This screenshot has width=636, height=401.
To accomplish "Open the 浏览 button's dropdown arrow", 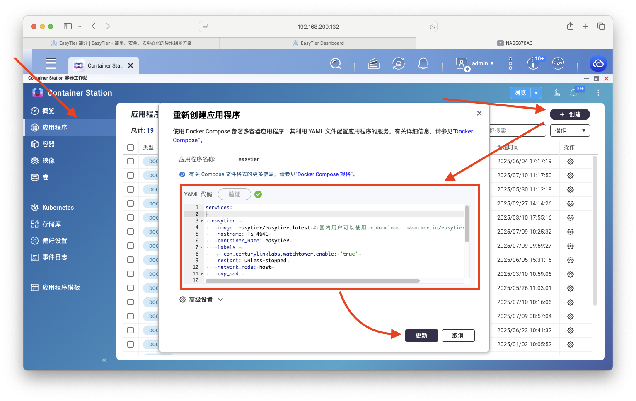I will [535, 92].
